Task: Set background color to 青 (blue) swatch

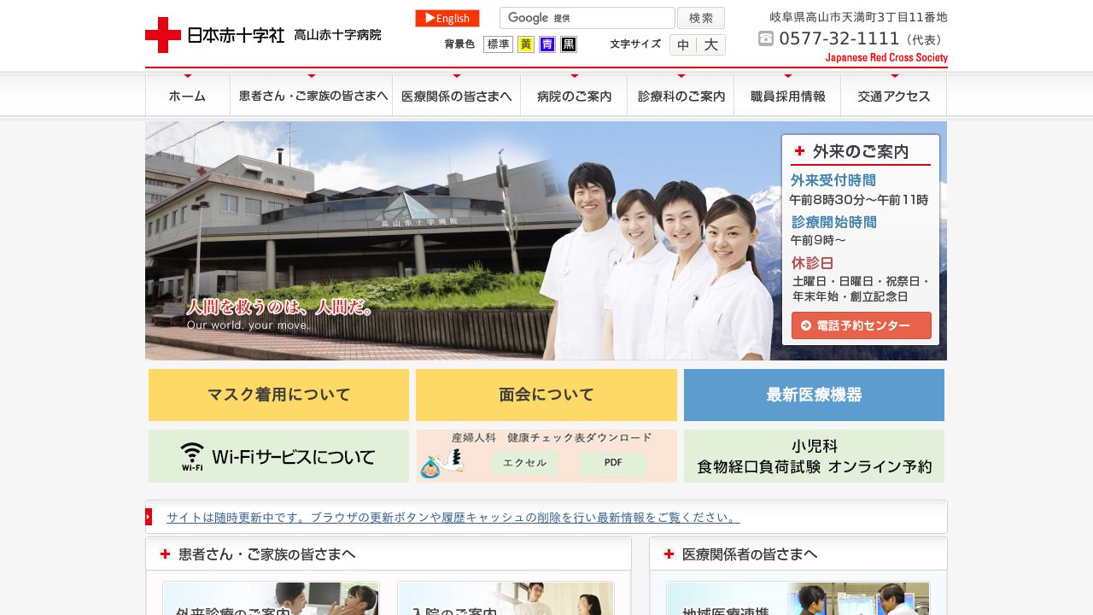Action: (547, 44)
